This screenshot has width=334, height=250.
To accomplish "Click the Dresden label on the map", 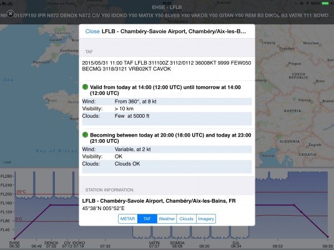I will pos(287,48).
